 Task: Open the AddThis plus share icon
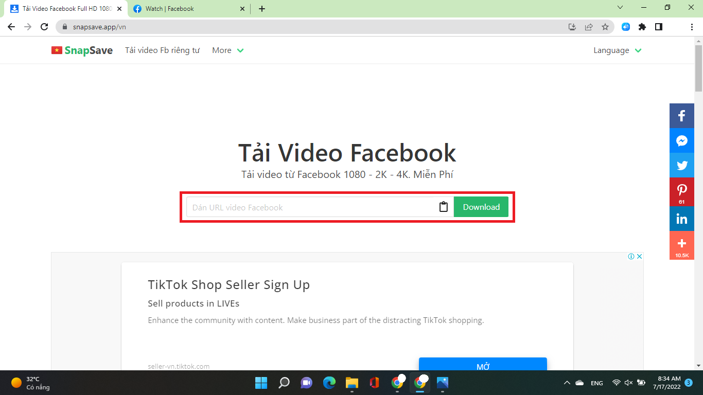pos(681,243)
